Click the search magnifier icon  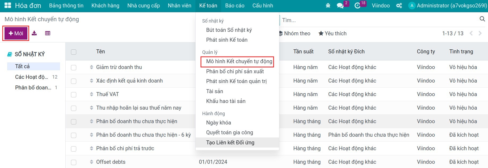[x=482, y=19]
